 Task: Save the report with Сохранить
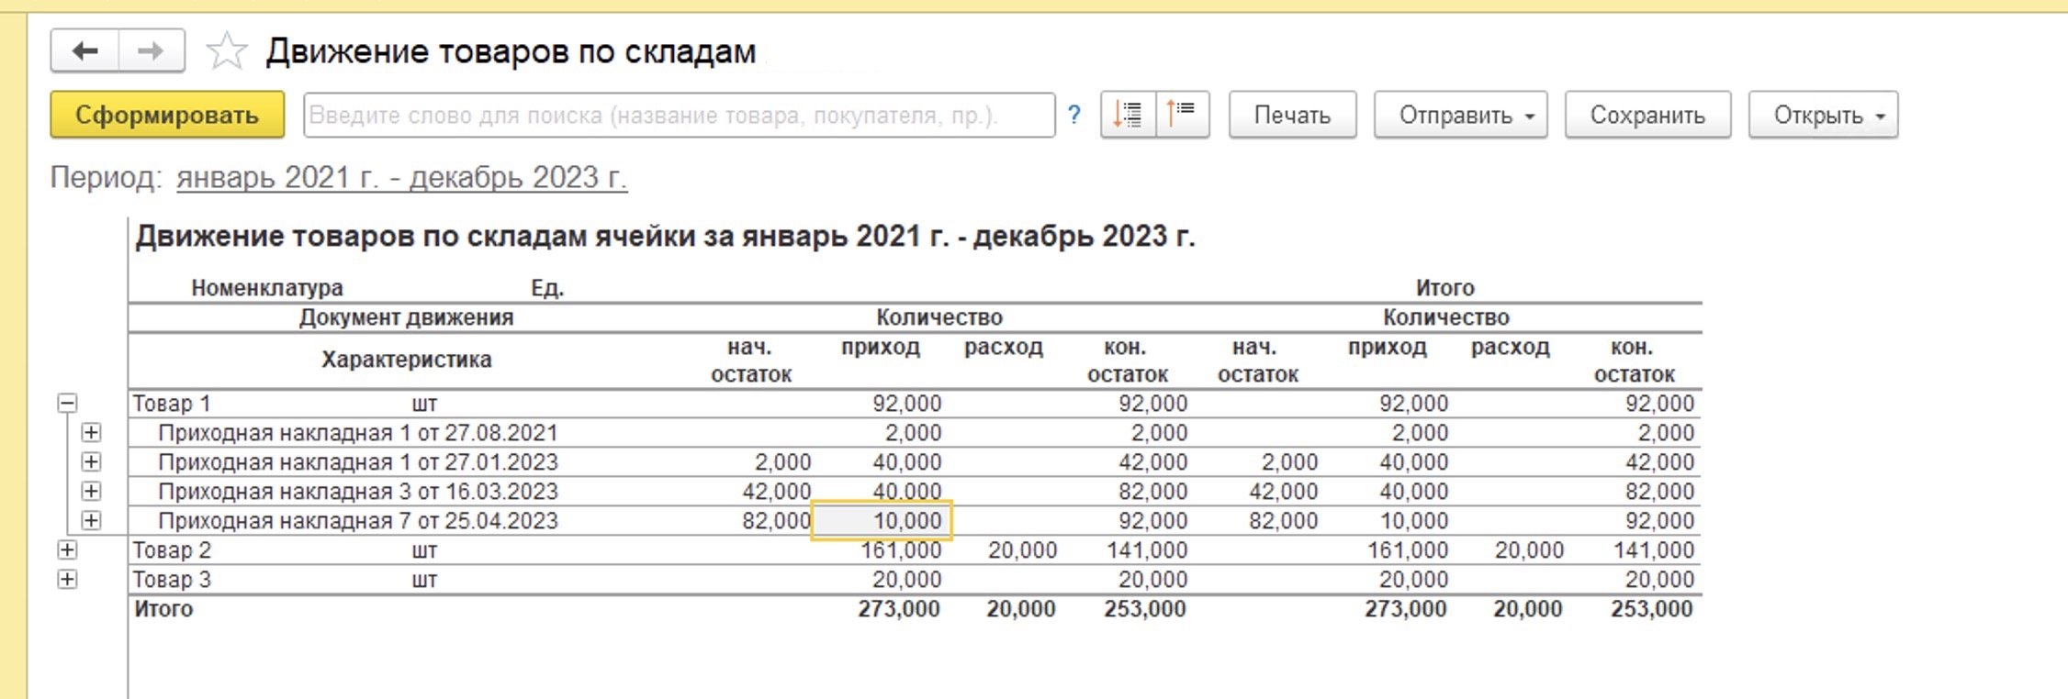point(1647,115)
